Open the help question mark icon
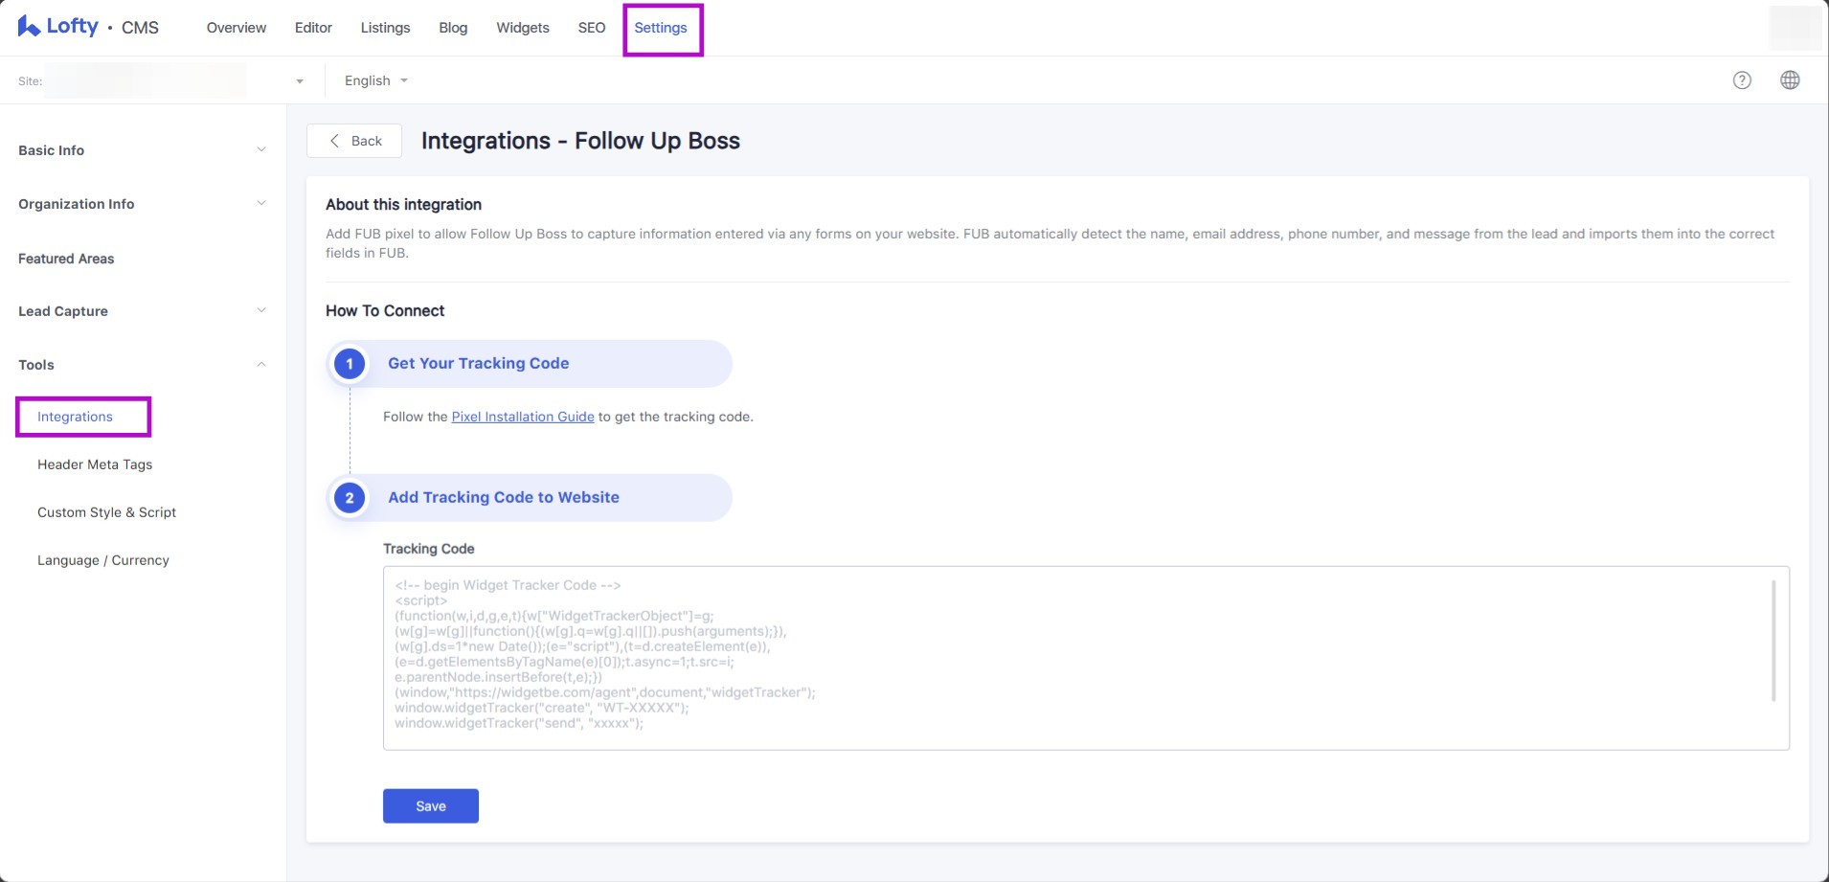The width and height of the screenshot is (1829, 882). [x=1742, y=80]
